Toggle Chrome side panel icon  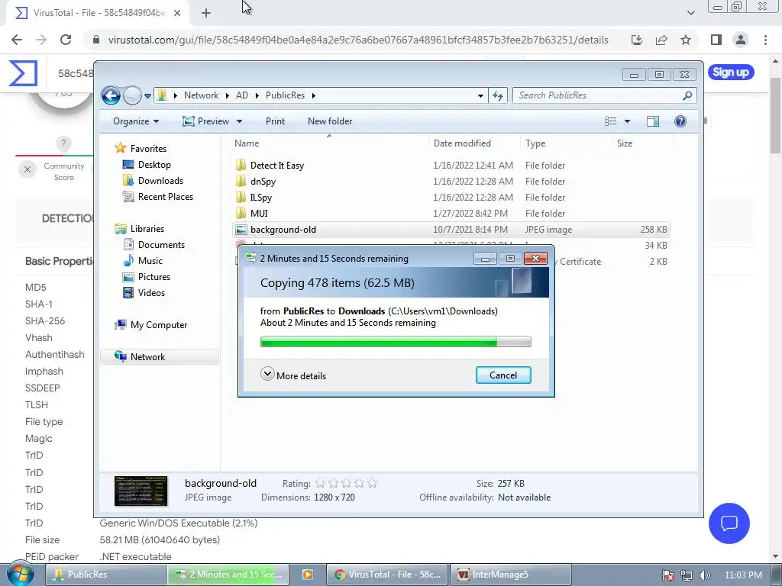[716, 40]
